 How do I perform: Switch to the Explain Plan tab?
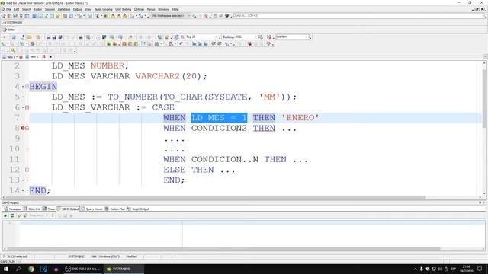click(x=115, y=209)
